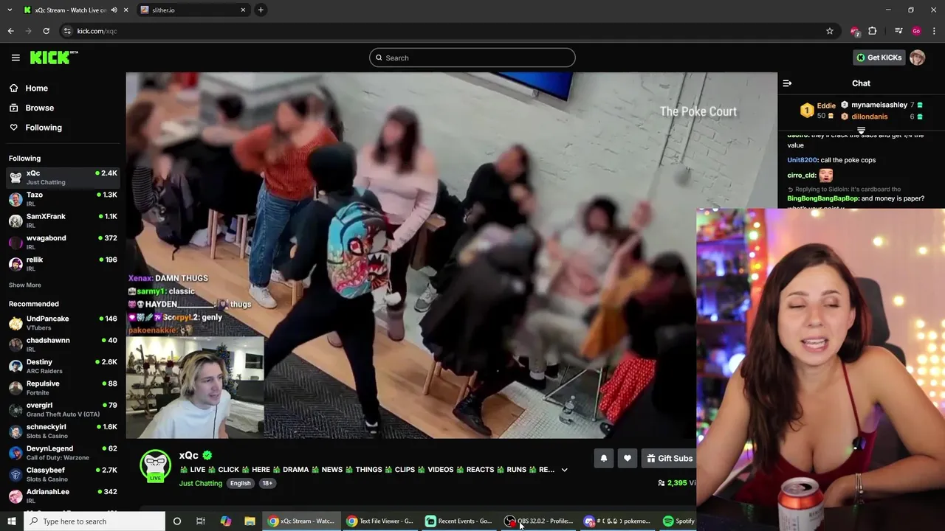Click the browser back arrow
945x531 pixels.
[10, 31]
